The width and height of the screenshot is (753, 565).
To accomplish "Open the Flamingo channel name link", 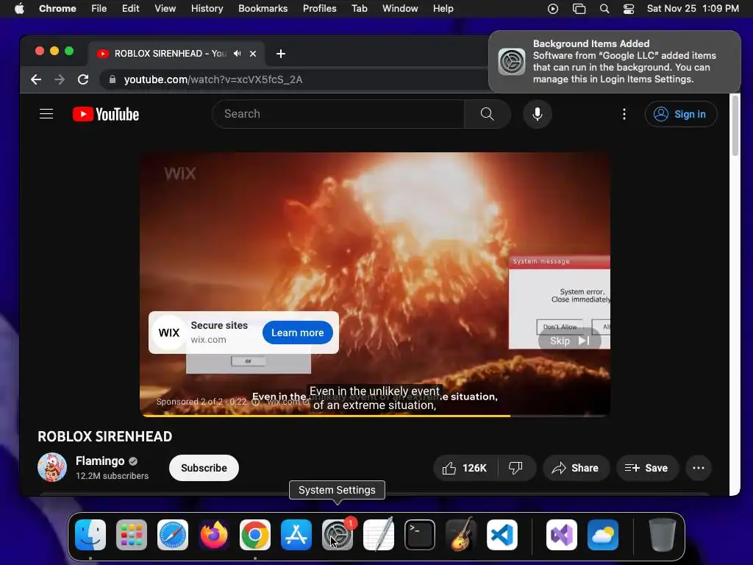I will [x=100, y=461].
